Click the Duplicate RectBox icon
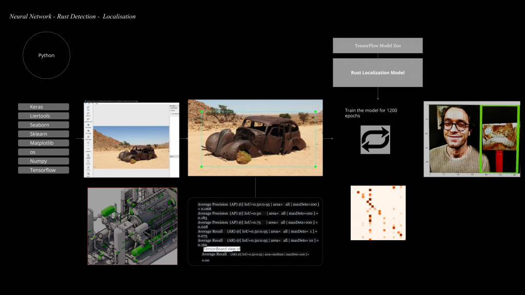The image size is (525, 295). point(88,161)
